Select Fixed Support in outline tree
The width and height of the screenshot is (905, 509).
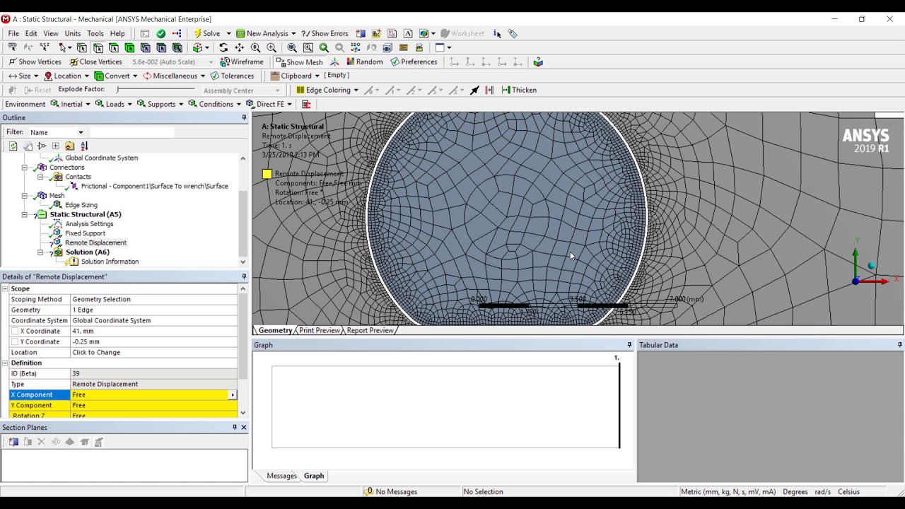[x=85, y=233]
